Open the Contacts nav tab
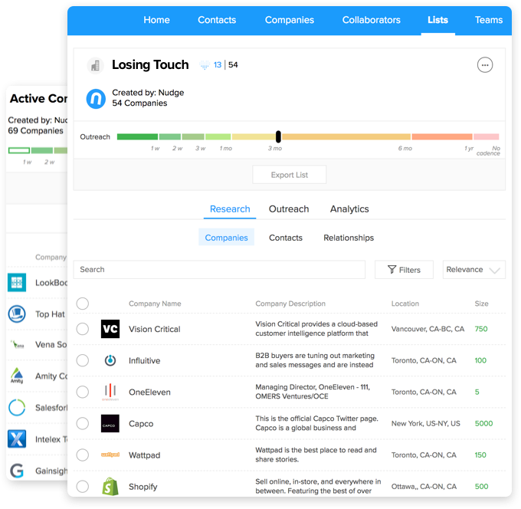The width and height of the screenshot is (521, 509). click(217, 20)
